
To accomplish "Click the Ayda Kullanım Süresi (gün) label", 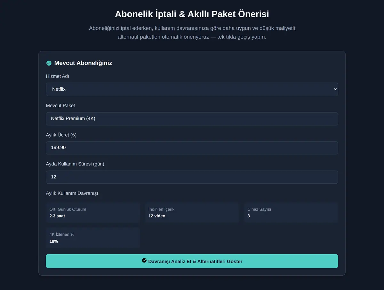I will pyautogui.click(x=75, y=164).
